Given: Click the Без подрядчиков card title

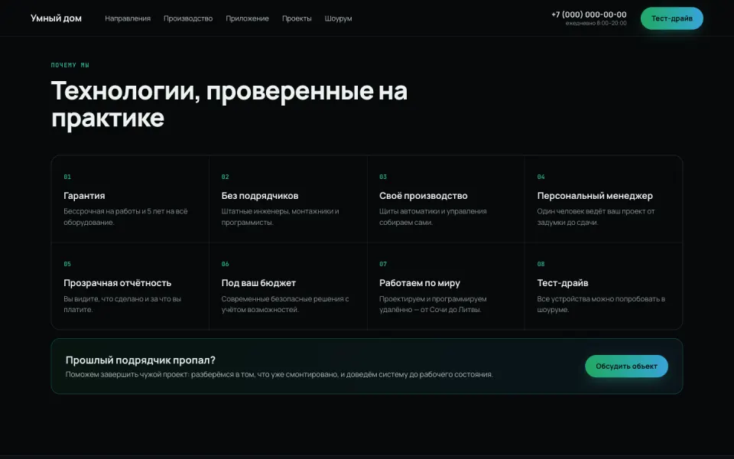Looking at the screenshot, I should tap(260, 196).
